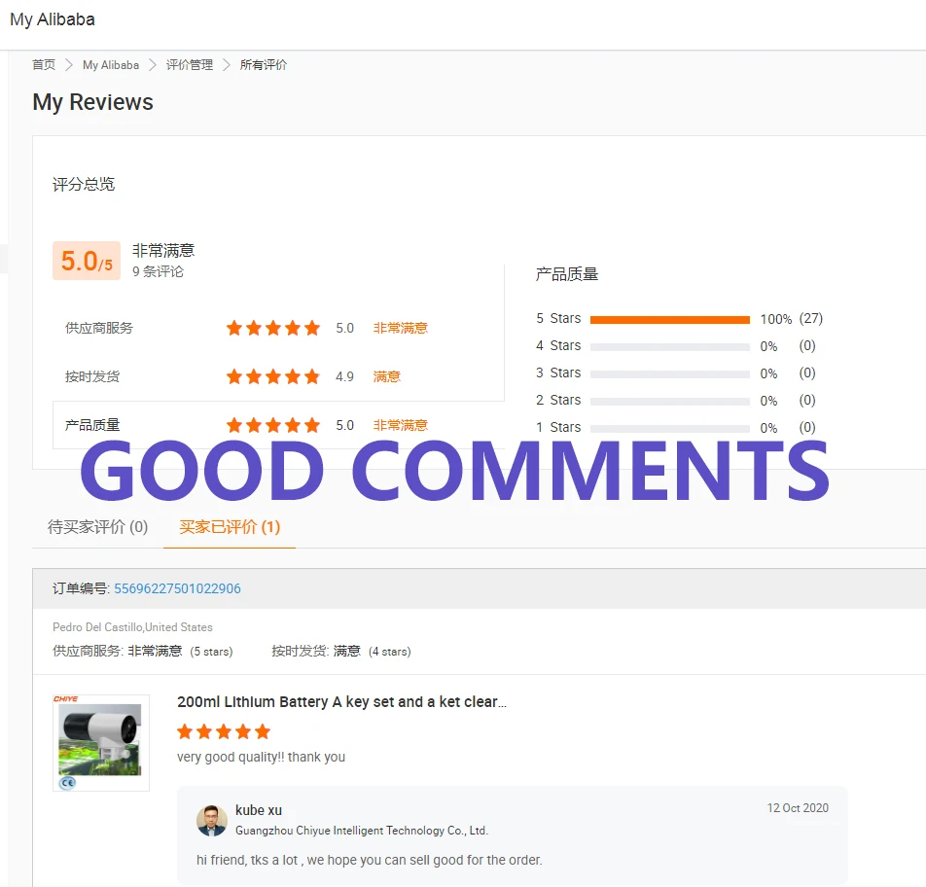Screen dimensions: 926x887
Task: Click the My Alibaba header title
Action: pos(53,19)
